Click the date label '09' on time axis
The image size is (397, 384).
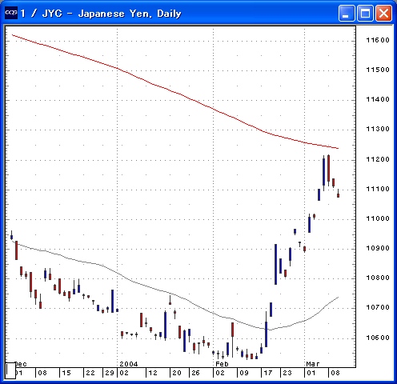pos(244,373)
